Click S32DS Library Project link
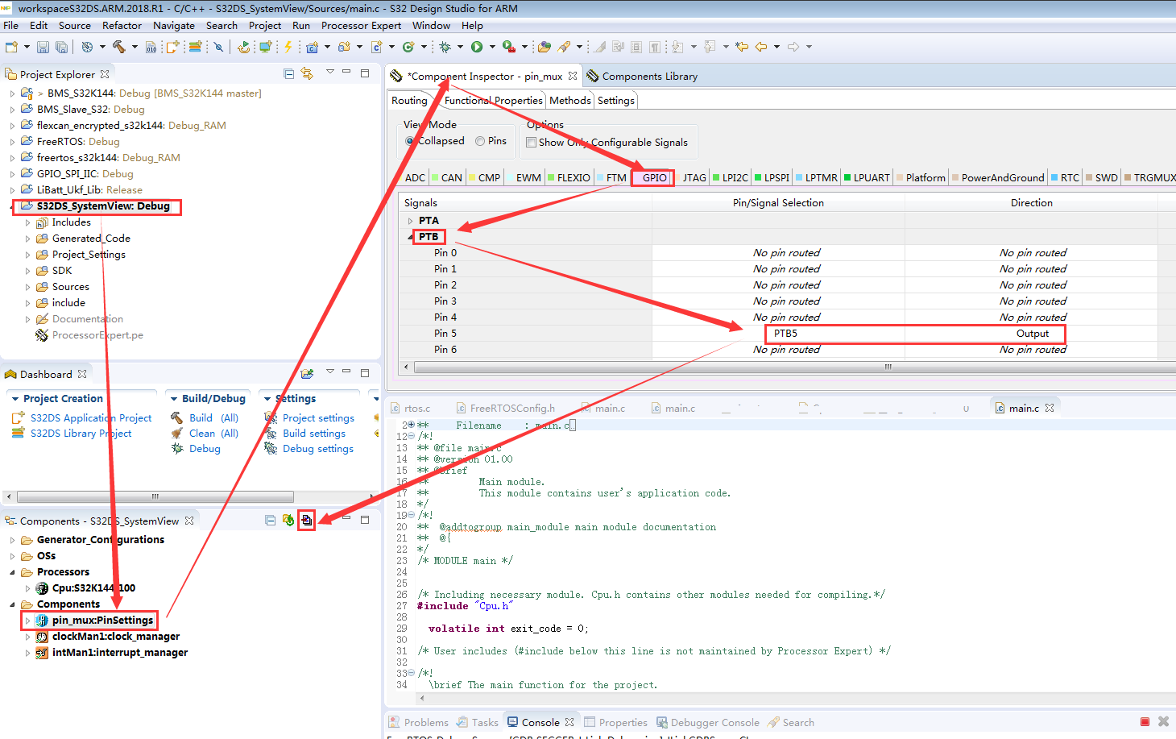This screenshot has width=1176, height=739. (x=81, y=433)
